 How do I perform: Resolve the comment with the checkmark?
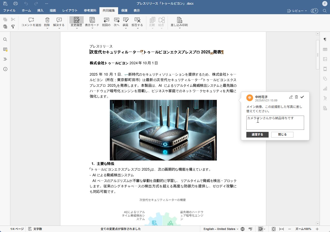tap(302, 97)
